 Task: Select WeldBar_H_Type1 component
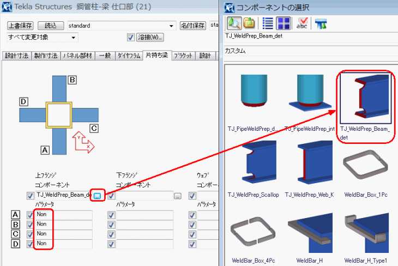(366, 233)
